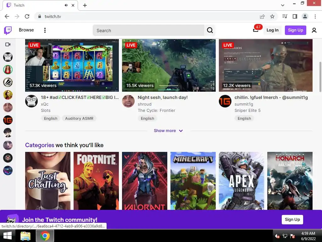Screen dimensions: 322x242
Task: Open the xQc channel name link
Action: pos(45,104)
